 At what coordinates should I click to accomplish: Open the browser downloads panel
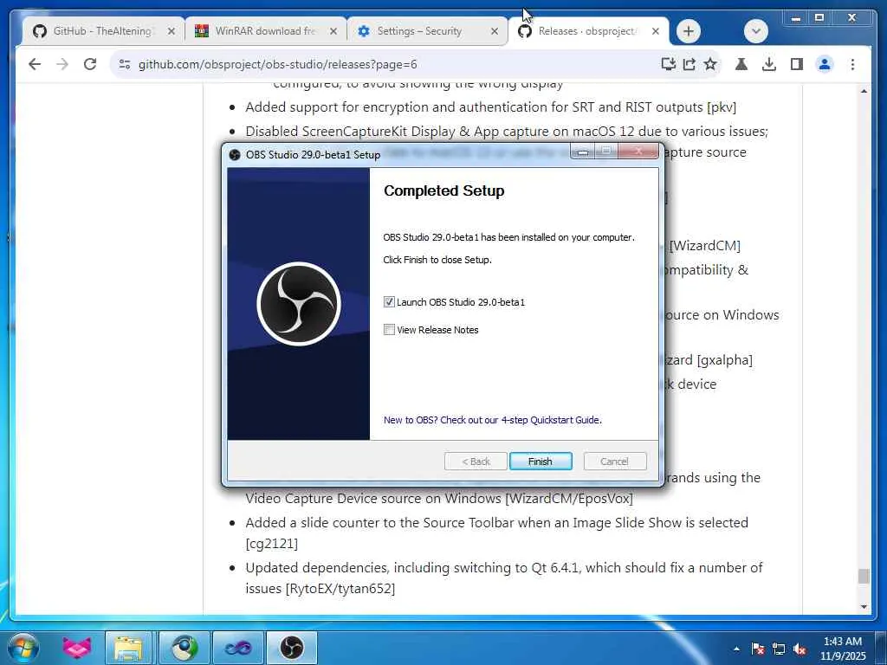tap(769, 64)
